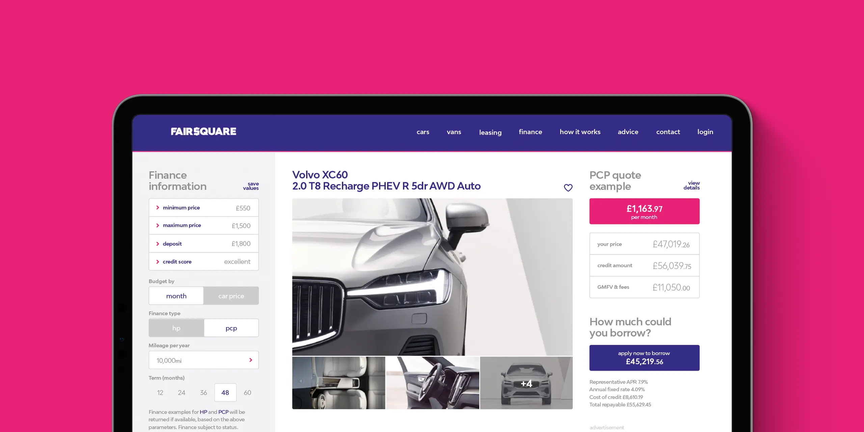Click Annual fixed rate 4.09% text
This screenshot has width=864, height=432.
tap(617, 389)
